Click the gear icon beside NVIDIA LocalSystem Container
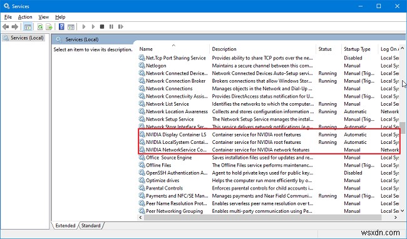Image resolution: width=407 pixels, height=239 pixels. [142, 142]
